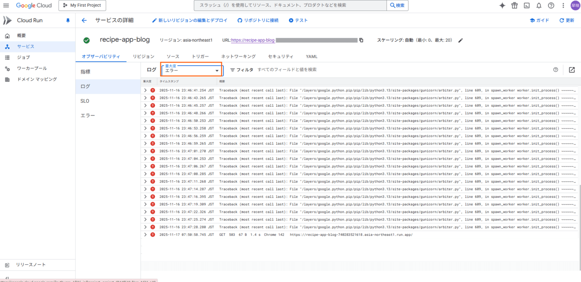Open My First Project selector
This screenshot has height=282, width=581.
[82, 5]
